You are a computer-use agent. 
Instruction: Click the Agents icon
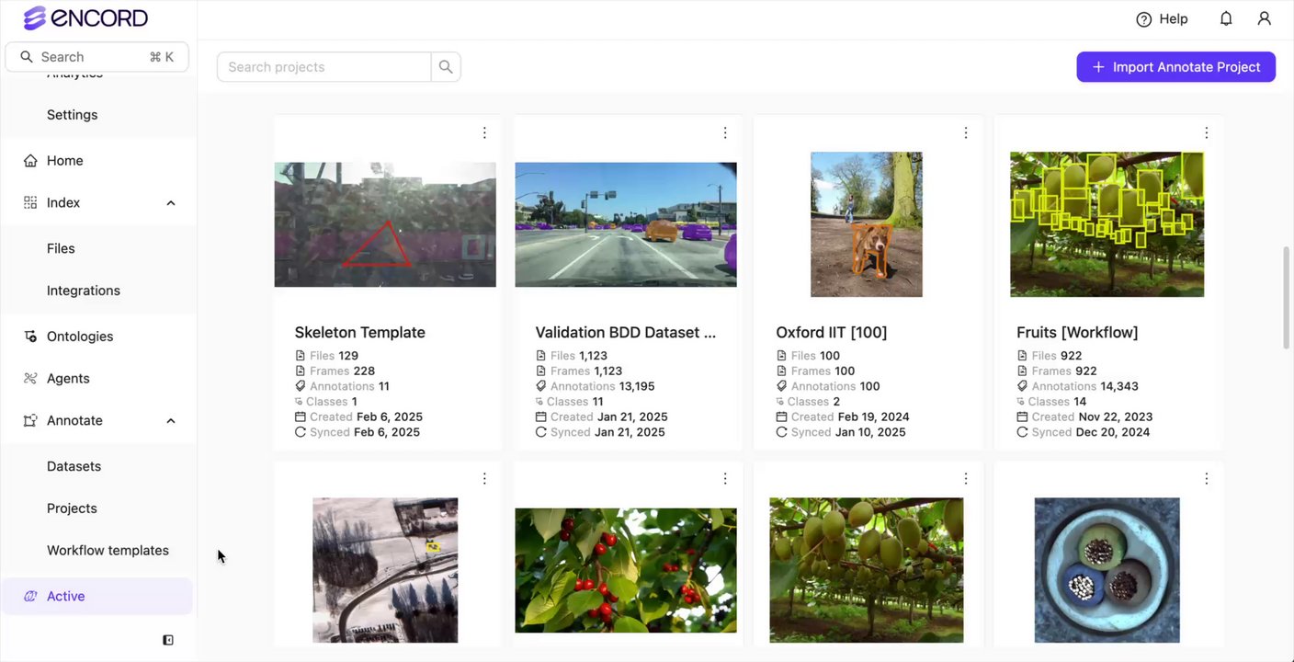click(30, 378)
